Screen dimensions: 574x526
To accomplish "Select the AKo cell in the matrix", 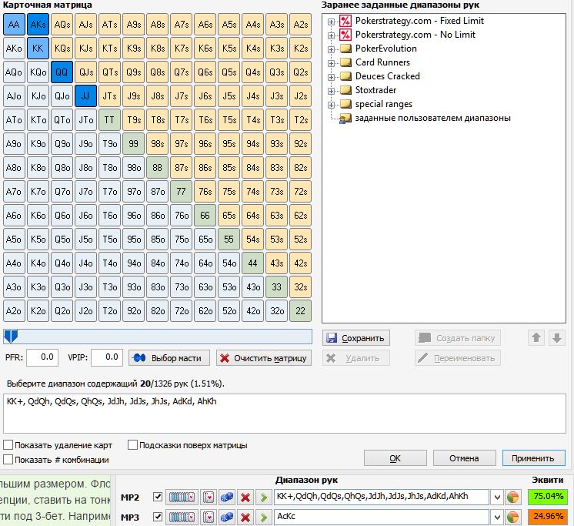I will click(x=13, y=49).
